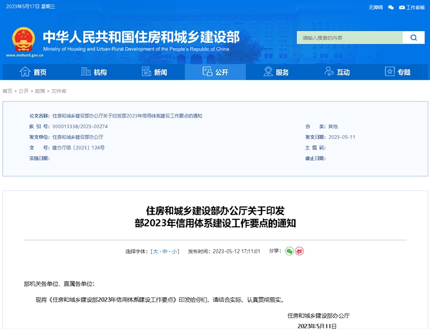Select document number 建办厅函〔2023〕124号
430x330 pixels.
coord(78,148)
